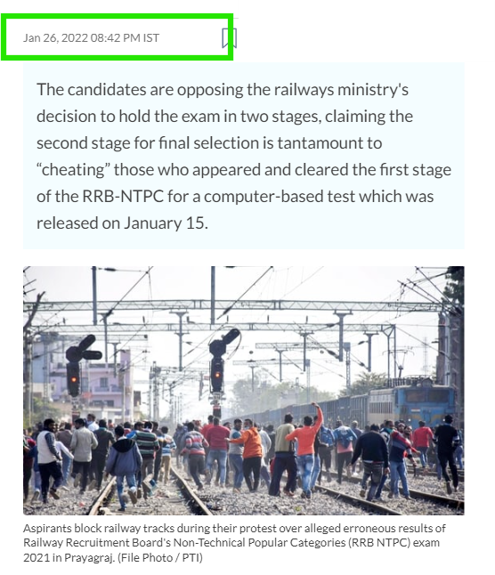495x575 pixels.
Task: Click the center railway signal in the photo
Action: [x=216, y=375]
